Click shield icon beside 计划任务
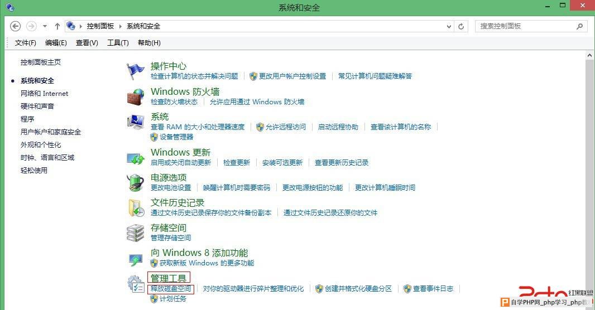This screenshot has height=310, width=595. coord(154,299)
